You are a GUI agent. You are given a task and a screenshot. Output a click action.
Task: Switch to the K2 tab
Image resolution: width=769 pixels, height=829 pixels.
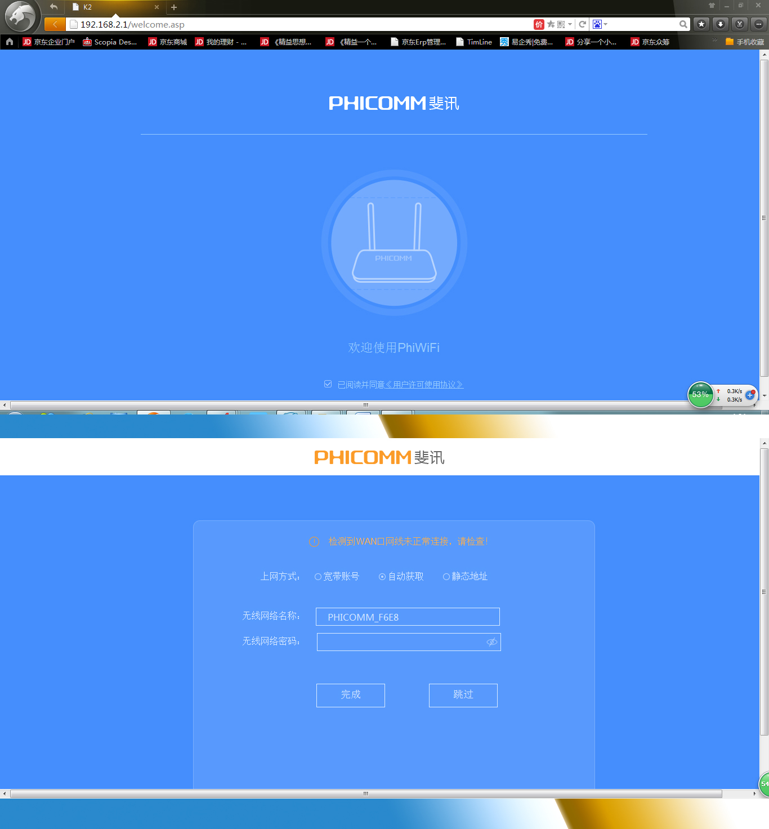[x=115, y=7]
